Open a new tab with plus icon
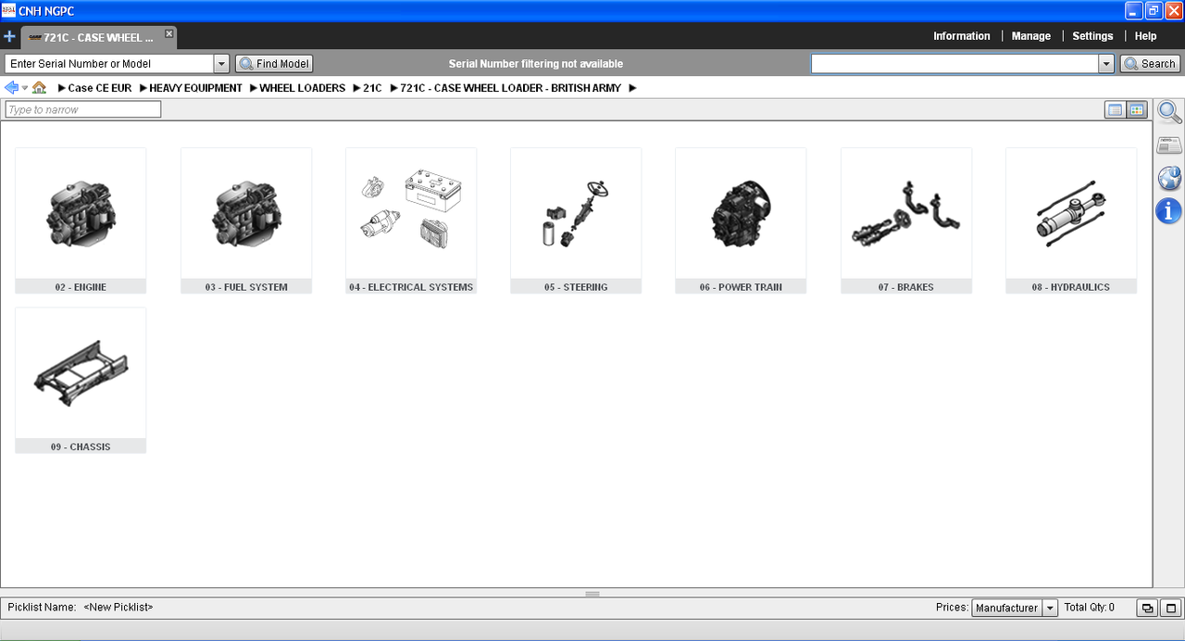1185x641 pixels. tap(10, 37)
